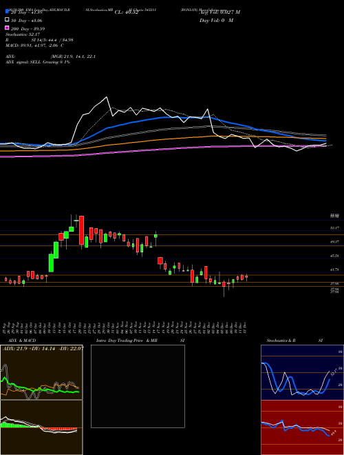
Task: Select the 'Stochastics: 52.17' reading
Action: point(23,34)
